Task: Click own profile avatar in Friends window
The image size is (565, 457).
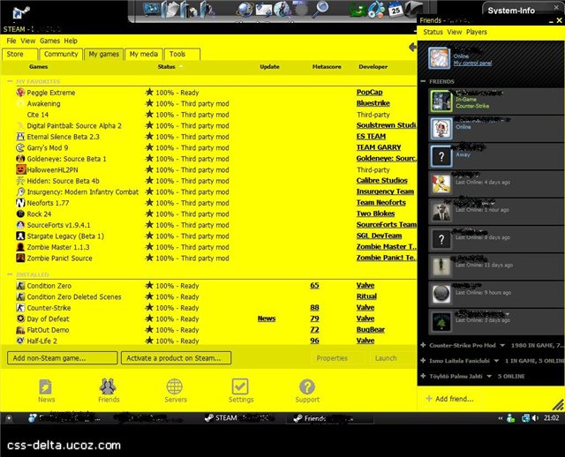Action: click(440, 58)
